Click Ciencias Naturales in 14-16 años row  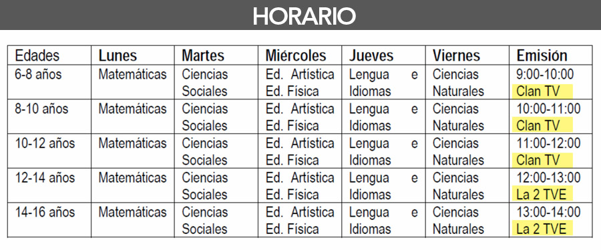click(x=458, y=221)
